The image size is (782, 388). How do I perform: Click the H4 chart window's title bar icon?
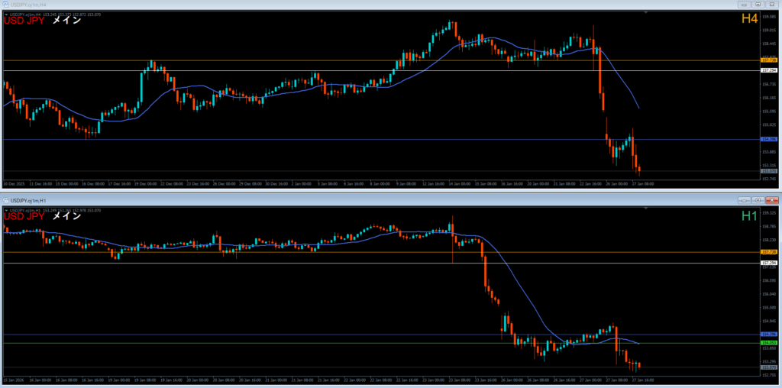pyautogui.click(x=5, y=5)
